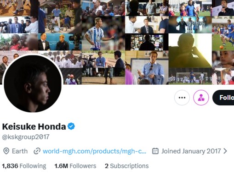Click the Keisuke Honda display name
Viewport: 234px width, 175px height.
point(34,126)
